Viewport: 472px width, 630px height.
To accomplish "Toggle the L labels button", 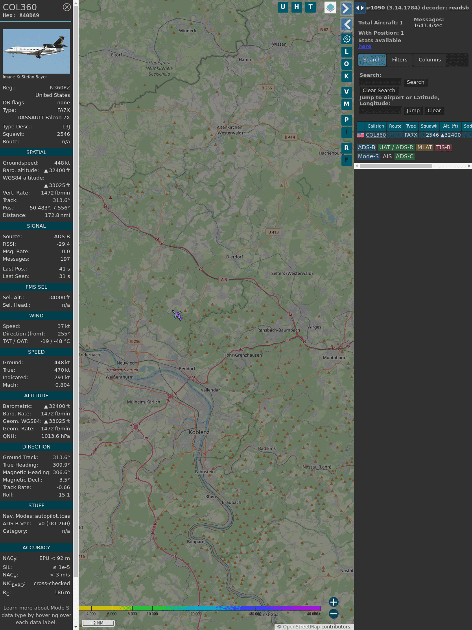I will (x=347, y=52).
